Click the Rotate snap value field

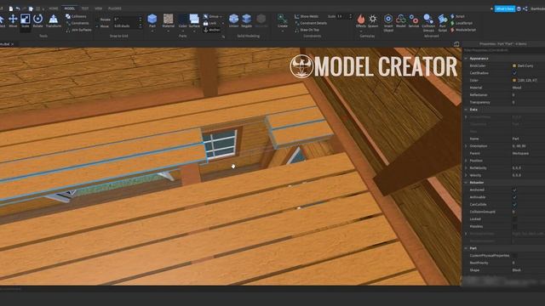pyautogui.click(x=126, y=19)
